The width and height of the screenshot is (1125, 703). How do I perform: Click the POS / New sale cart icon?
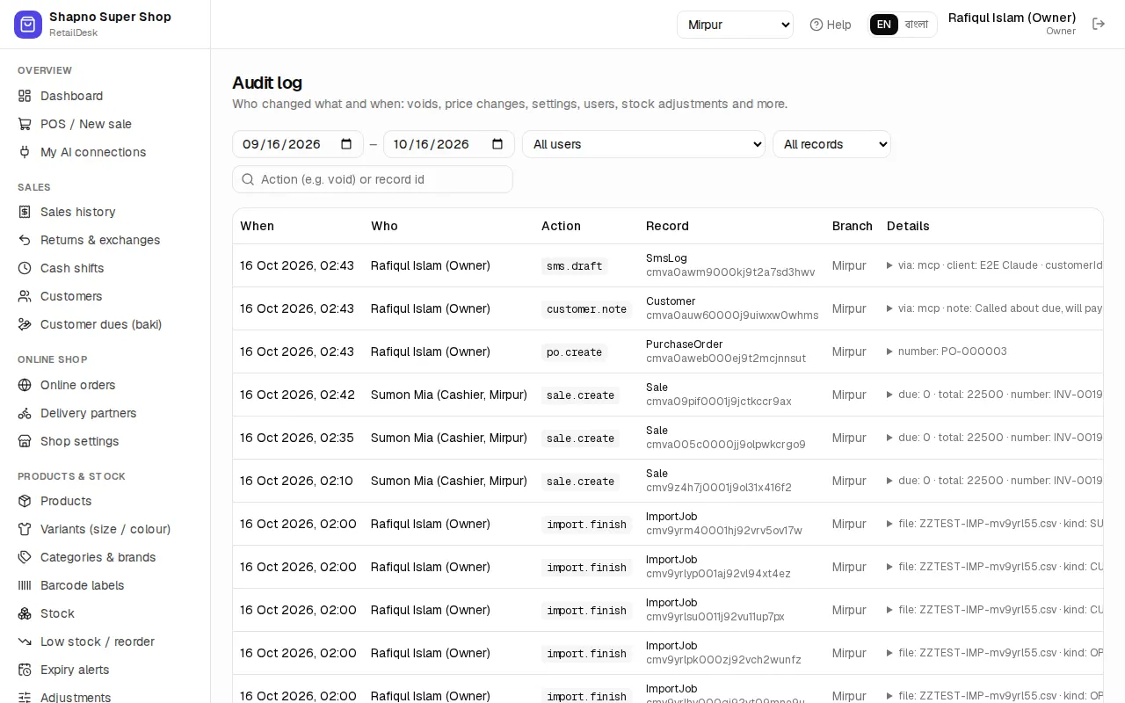(x=25, y=124)
